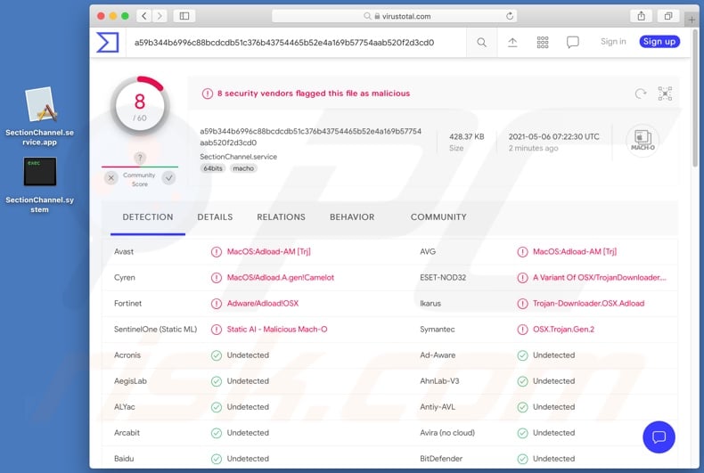Click the hash search input field
704x473 pixels.
[x=297, y=42]
